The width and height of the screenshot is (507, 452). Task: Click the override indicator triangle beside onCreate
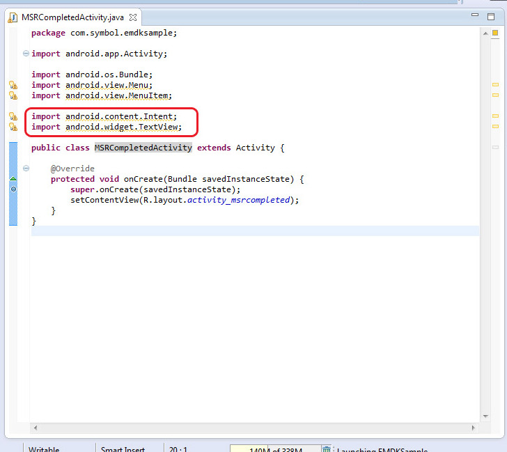[13, 180]
